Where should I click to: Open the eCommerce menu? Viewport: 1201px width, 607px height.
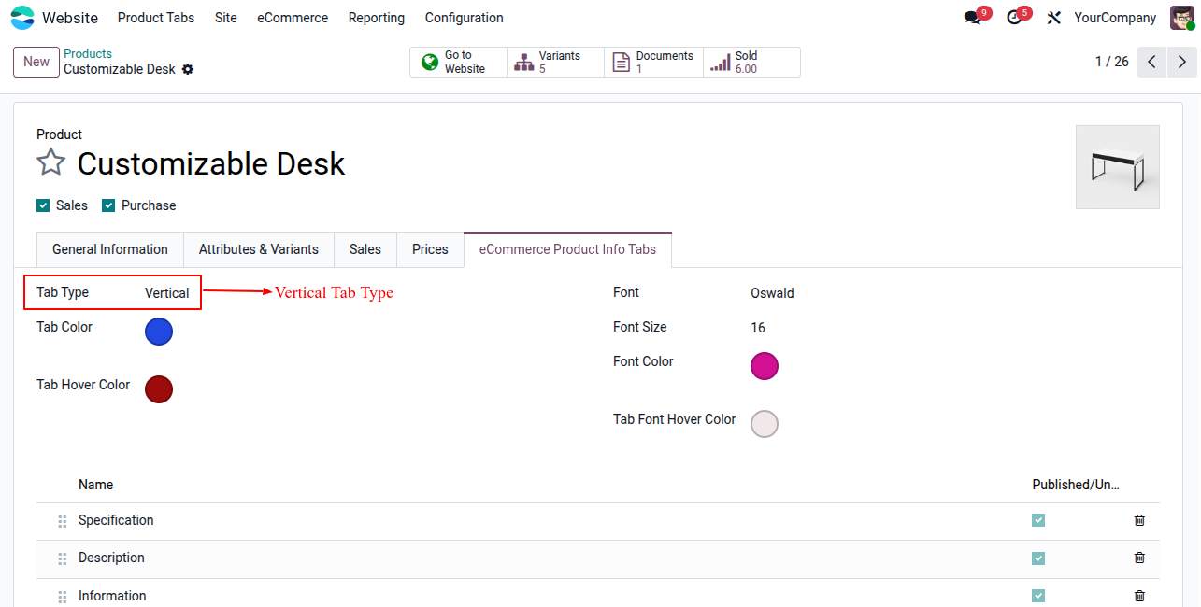293,18
